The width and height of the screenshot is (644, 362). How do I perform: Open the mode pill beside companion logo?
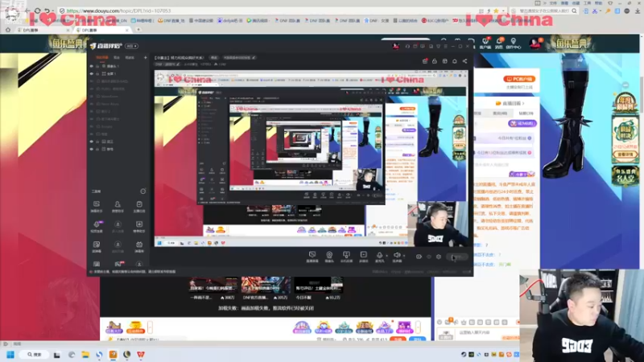(x=131, y=46)
